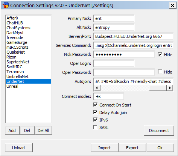The height and width of the screenshot is (156, 178).
Task: Click the Oper Password field
Action: point(124,72)
